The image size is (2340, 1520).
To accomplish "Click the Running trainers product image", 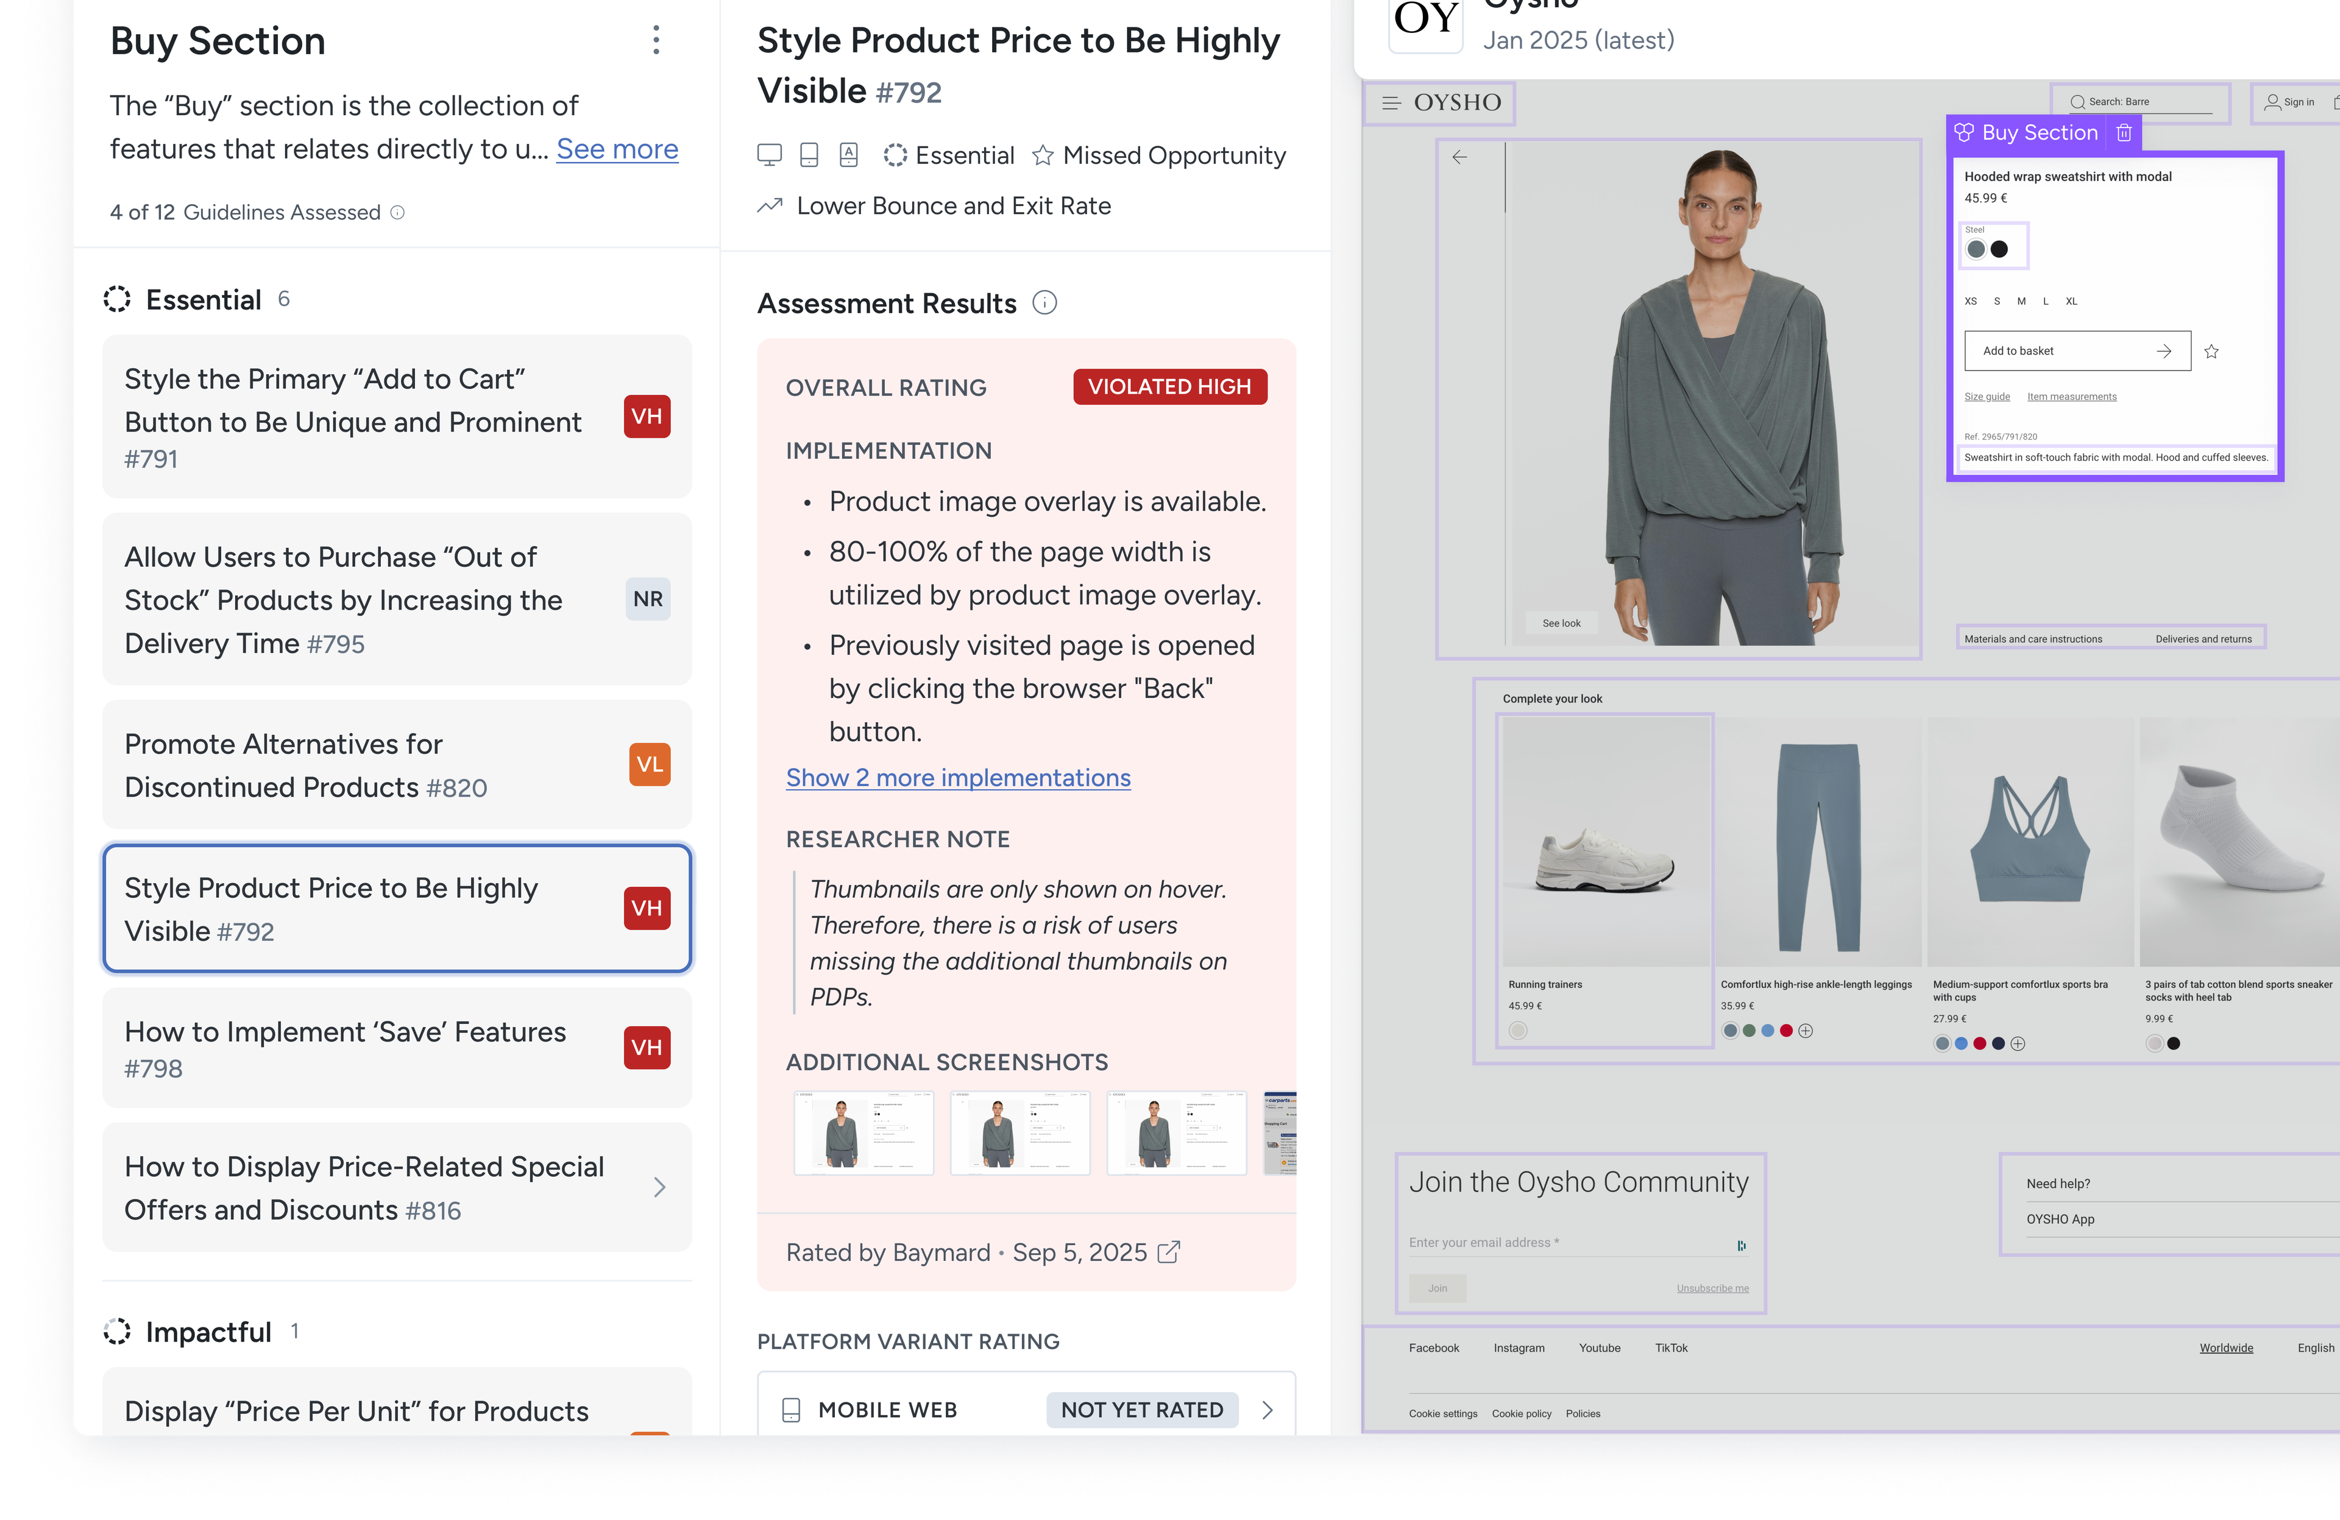I will pos(1606,842).
